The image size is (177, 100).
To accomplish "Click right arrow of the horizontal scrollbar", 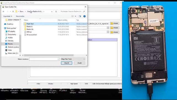I will (x=86, y=55).
